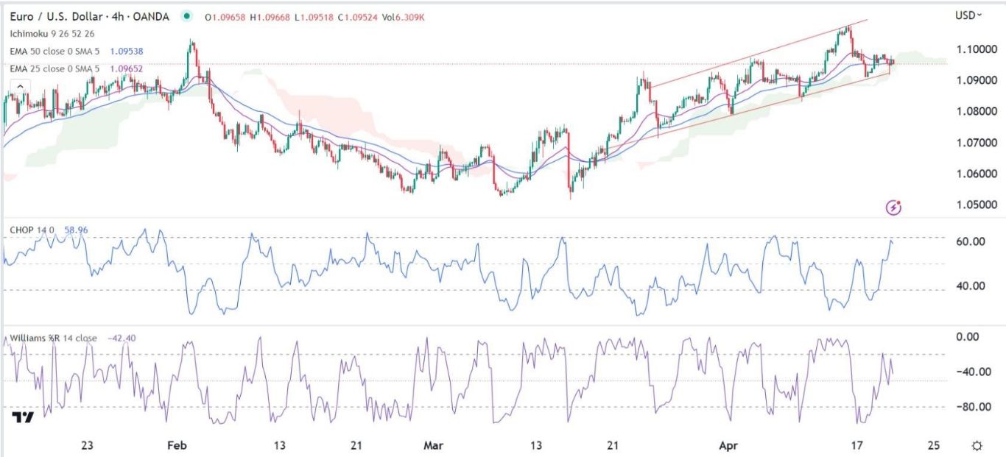Viewport: 1006px width, 457px height.
Task: Click the −40.00 Williams %R axis label
Action: tap(973, 372)
